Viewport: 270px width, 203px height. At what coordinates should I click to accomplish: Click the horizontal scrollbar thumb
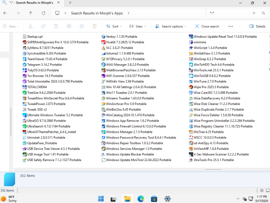213,170
